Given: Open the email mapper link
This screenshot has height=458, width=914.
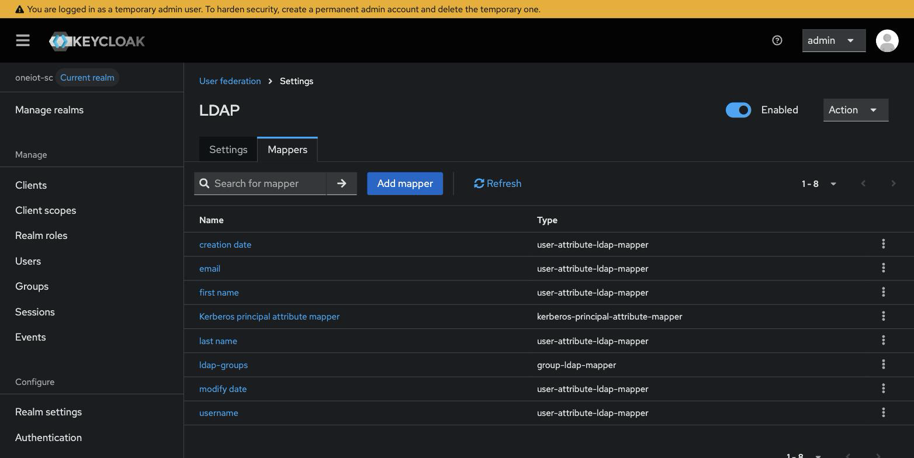Looking at the screenshot, I should click(x=210, y=269).
